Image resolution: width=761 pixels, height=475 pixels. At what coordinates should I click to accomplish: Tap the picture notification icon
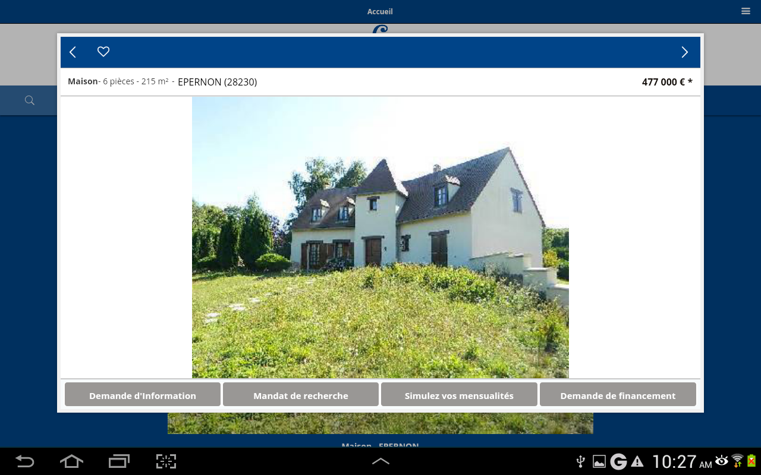coord(599,461)
